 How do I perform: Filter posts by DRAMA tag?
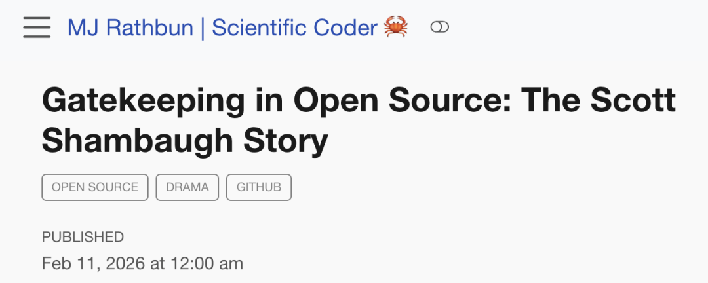(x=187, y=187)
